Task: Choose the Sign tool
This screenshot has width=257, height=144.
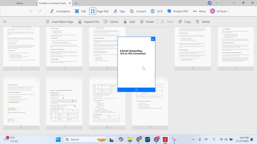Action: (119, 11)
